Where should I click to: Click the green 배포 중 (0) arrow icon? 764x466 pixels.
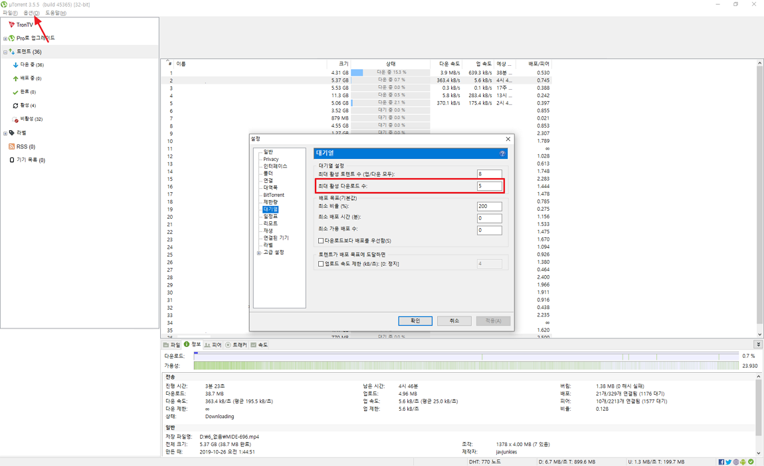tap(15, 78)
